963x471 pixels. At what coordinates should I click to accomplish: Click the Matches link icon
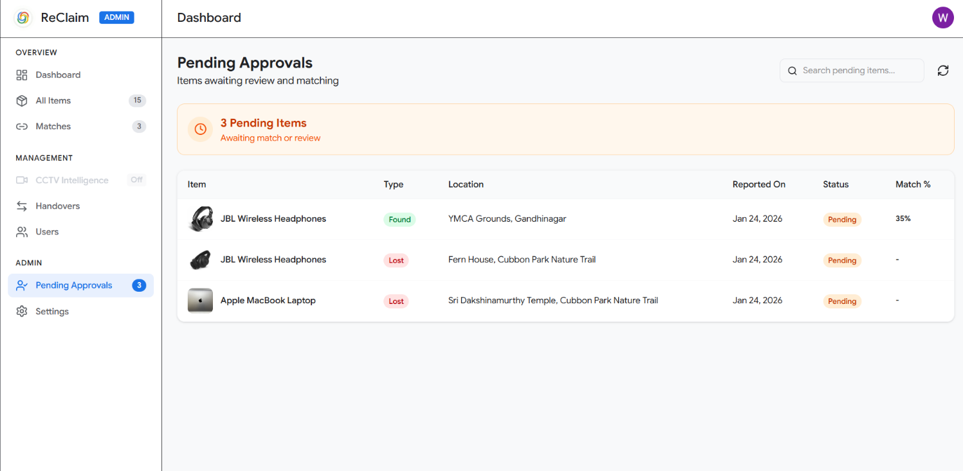point(22,127)
